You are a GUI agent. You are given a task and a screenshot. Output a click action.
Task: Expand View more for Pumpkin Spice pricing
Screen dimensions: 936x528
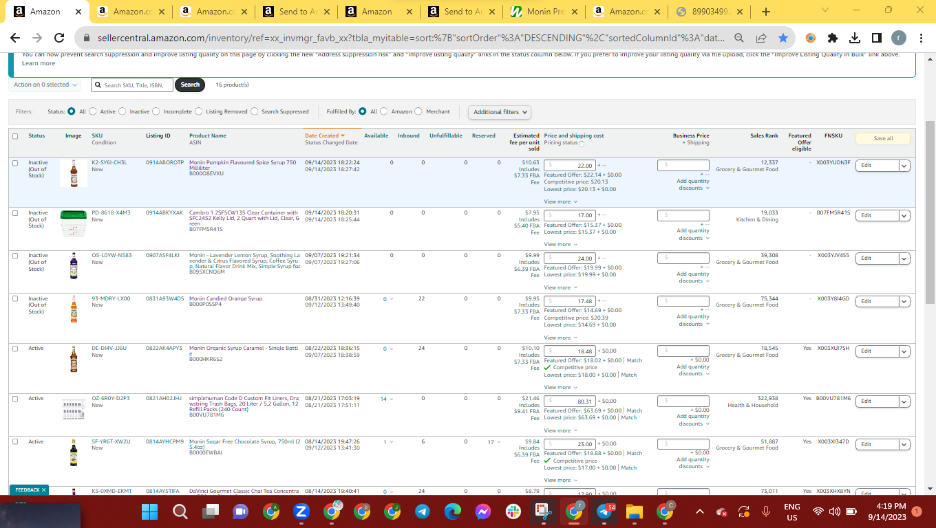[560, 202]
